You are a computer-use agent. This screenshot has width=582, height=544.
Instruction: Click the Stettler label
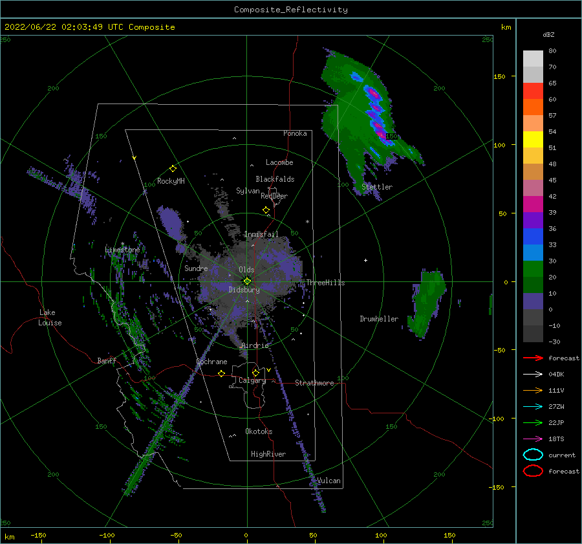click(377, 187)
